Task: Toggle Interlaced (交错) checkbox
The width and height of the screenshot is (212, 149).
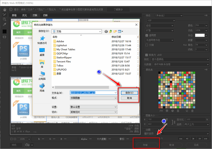Action: pos(147,45)
